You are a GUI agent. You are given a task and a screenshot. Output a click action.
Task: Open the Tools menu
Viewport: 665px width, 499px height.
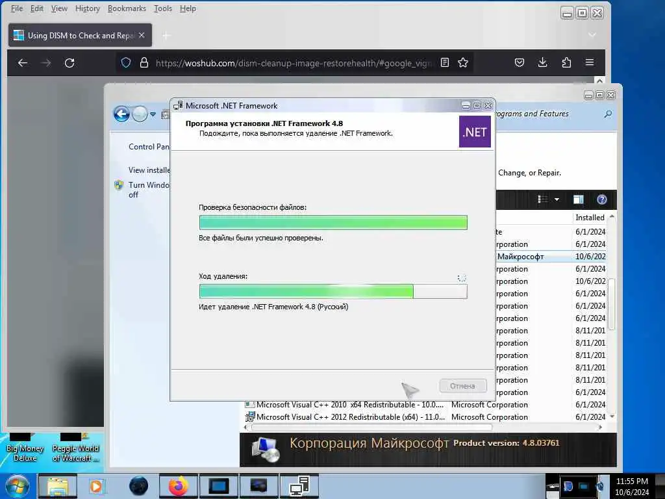tap(163, 8)
